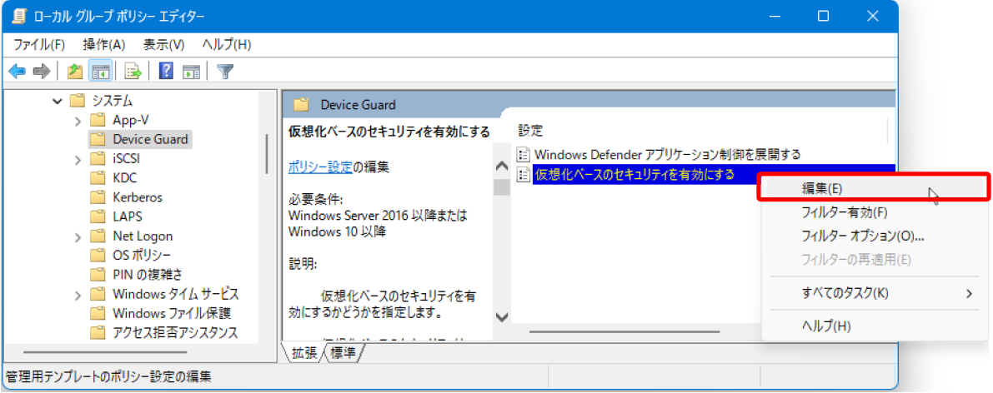Screen dimensions: 993x393
Task: Switch to the 拡張 tab
Action: click(x=304, y=354)
